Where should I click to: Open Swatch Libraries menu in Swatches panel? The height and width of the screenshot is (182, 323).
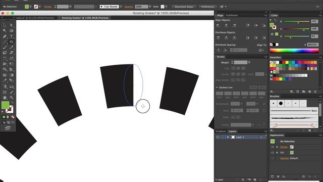point(272,92)
